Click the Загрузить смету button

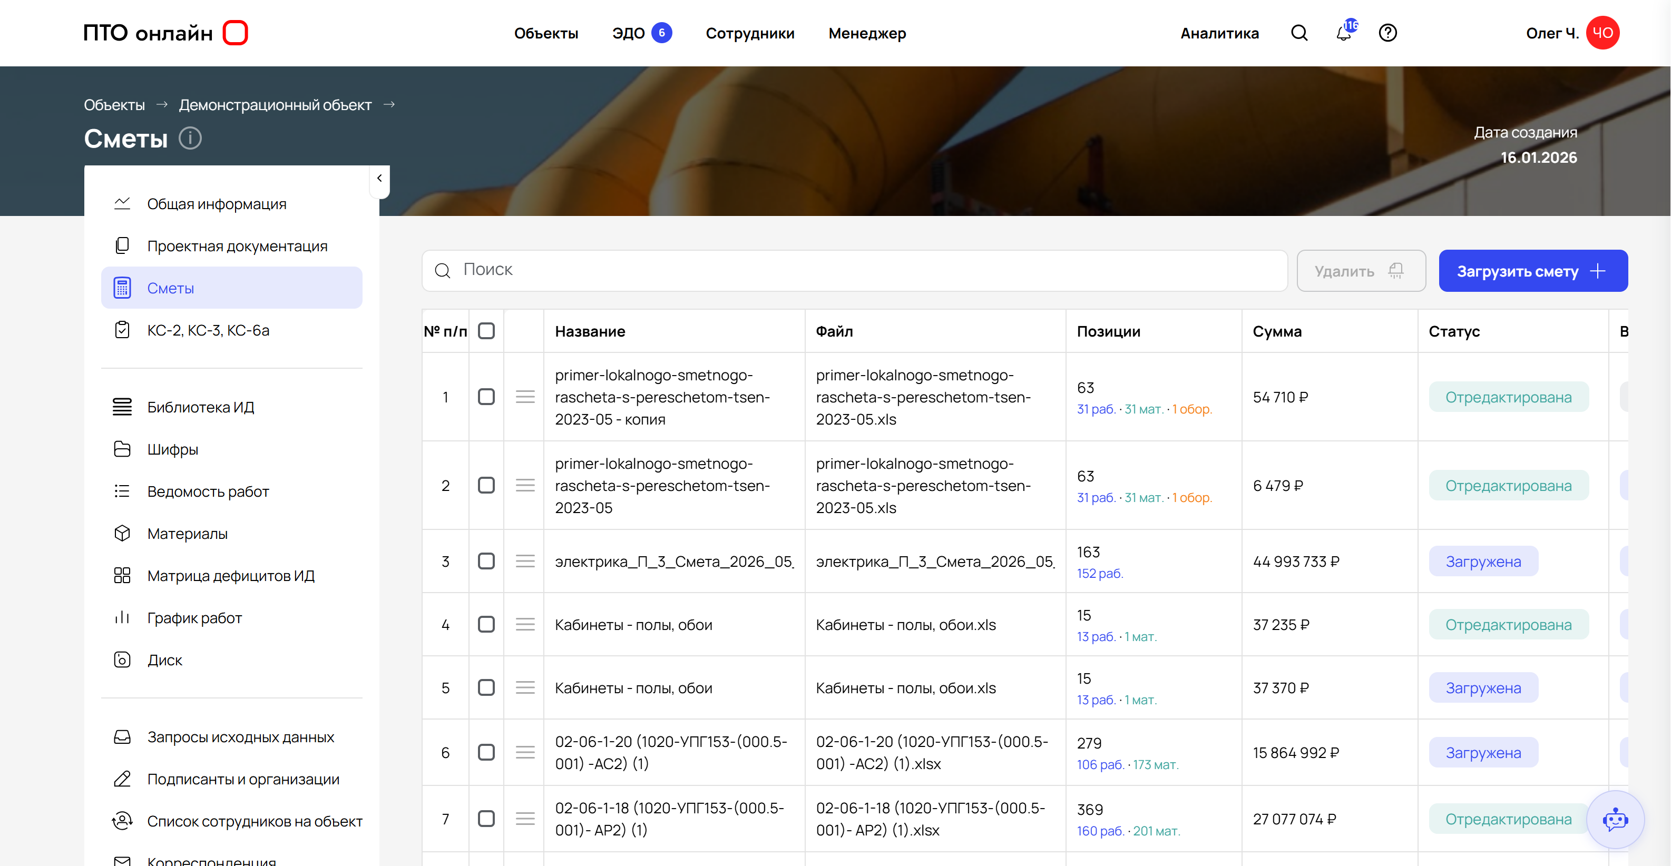click(x=1533, y=271)
